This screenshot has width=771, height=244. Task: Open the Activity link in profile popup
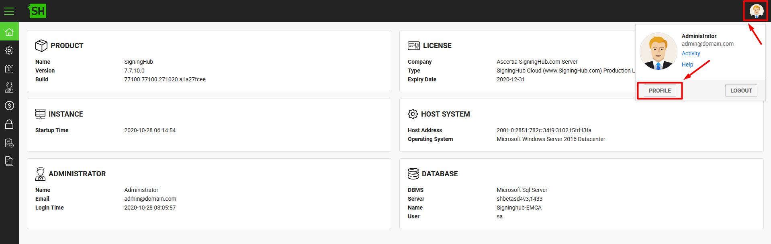point(691,53)
